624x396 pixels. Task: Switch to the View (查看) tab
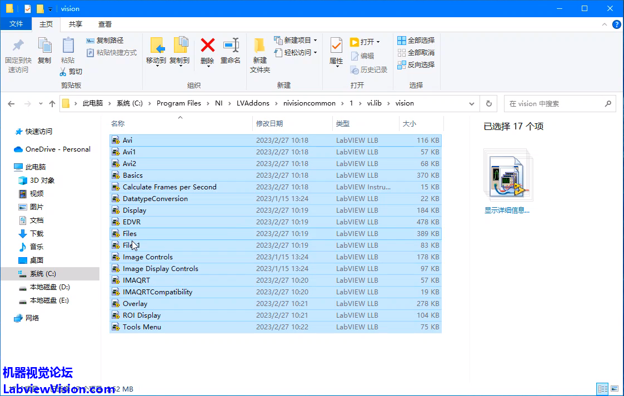point(105,24)
